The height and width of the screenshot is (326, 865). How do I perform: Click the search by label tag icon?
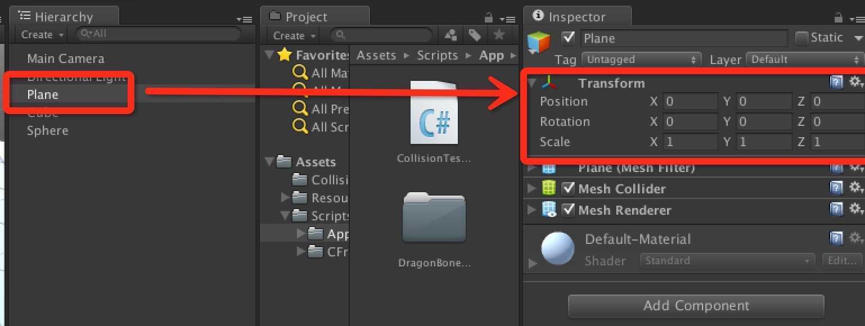point(475,35)
